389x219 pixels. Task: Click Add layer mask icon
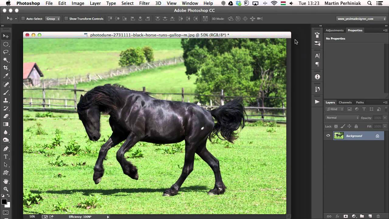pyautogui.click(x=346, y=216)
